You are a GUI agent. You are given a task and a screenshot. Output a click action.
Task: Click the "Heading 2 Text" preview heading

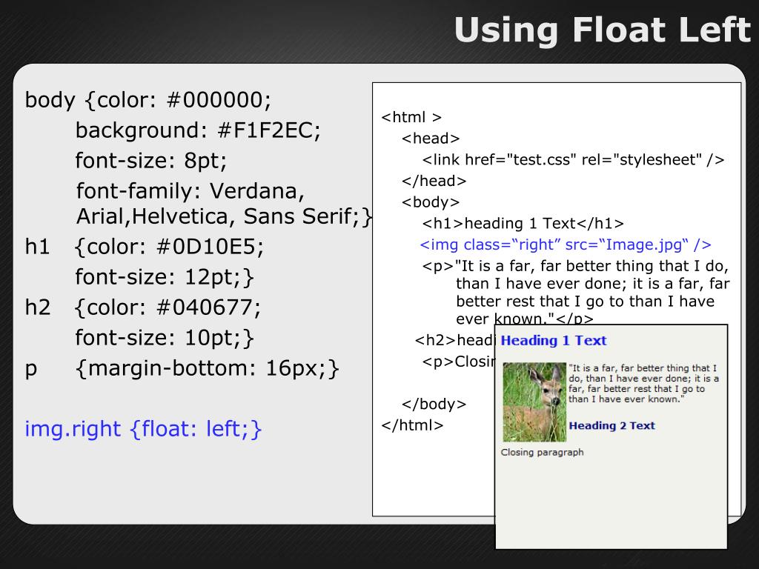pos(611,426)
